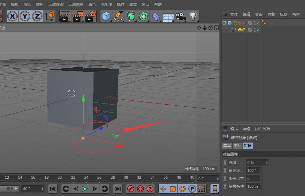The height and width of the screenshot is (196, 305).
Task: Open the bend deformer icon
Action: [x=156, y=16]
